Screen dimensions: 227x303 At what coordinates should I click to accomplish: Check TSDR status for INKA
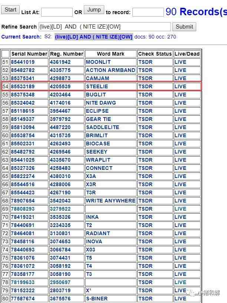coord(145,217)
